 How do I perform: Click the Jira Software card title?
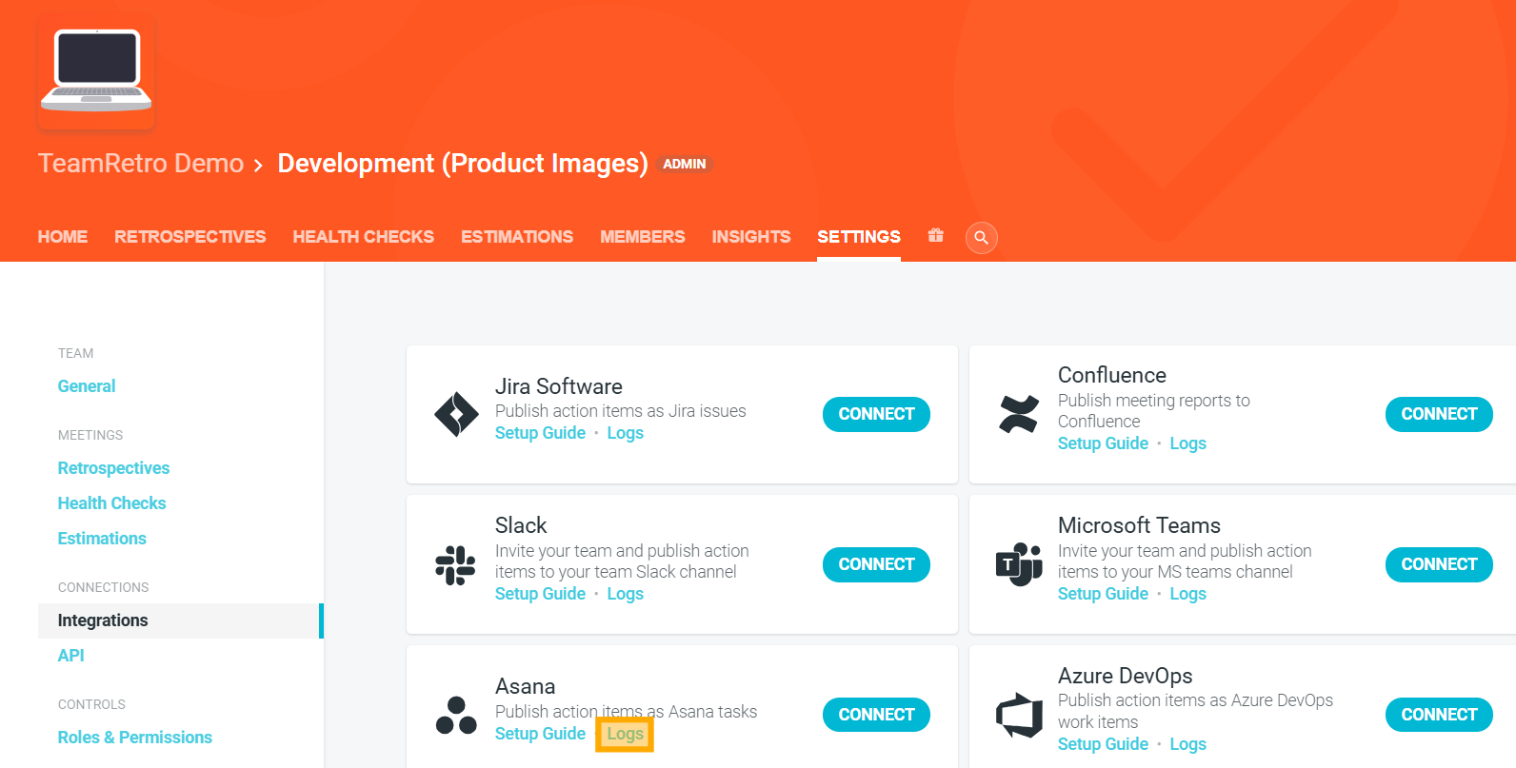pyautogui.click(x=559, y=386)
